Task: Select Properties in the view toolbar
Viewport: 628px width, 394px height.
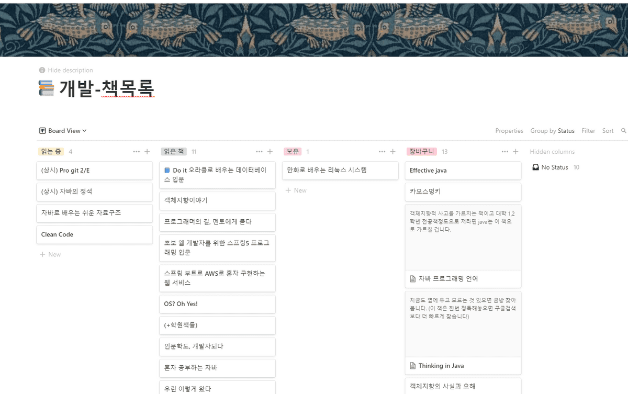Action: (x=509, y=131)
